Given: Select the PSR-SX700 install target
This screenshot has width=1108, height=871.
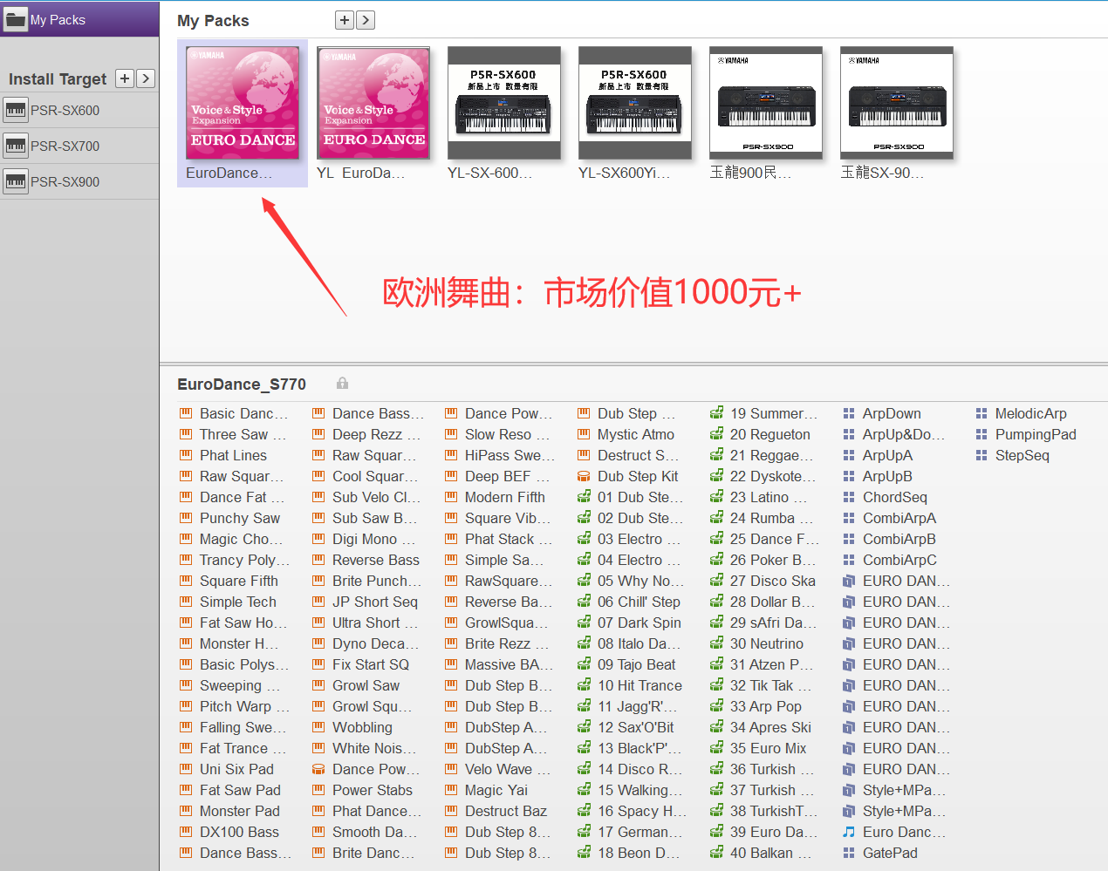Looking at the screenshot, I should coord(79,146).
